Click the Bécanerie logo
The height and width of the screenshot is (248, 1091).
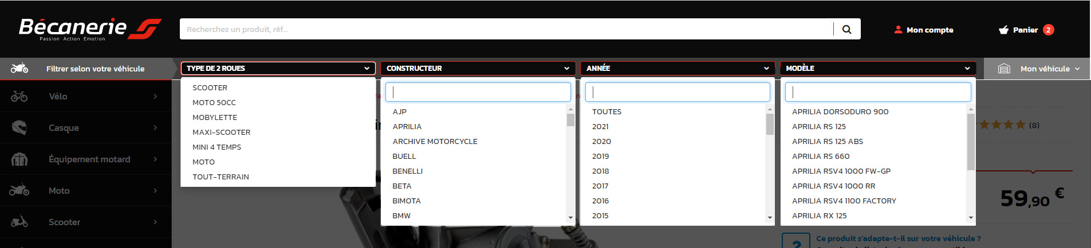90,29
